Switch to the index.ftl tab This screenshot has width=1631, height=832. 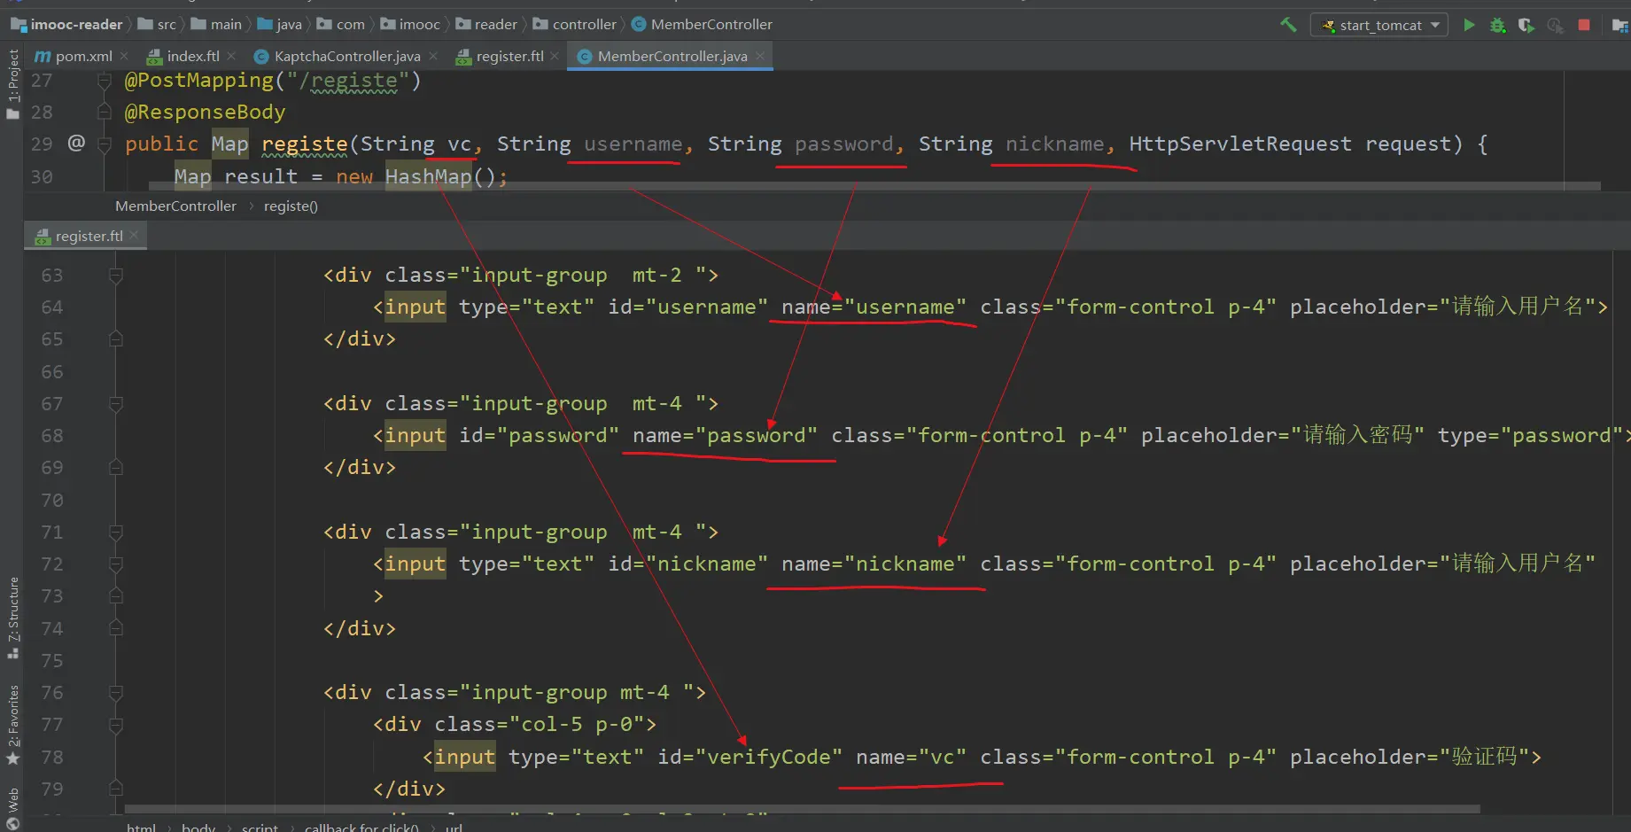point(192,56)
